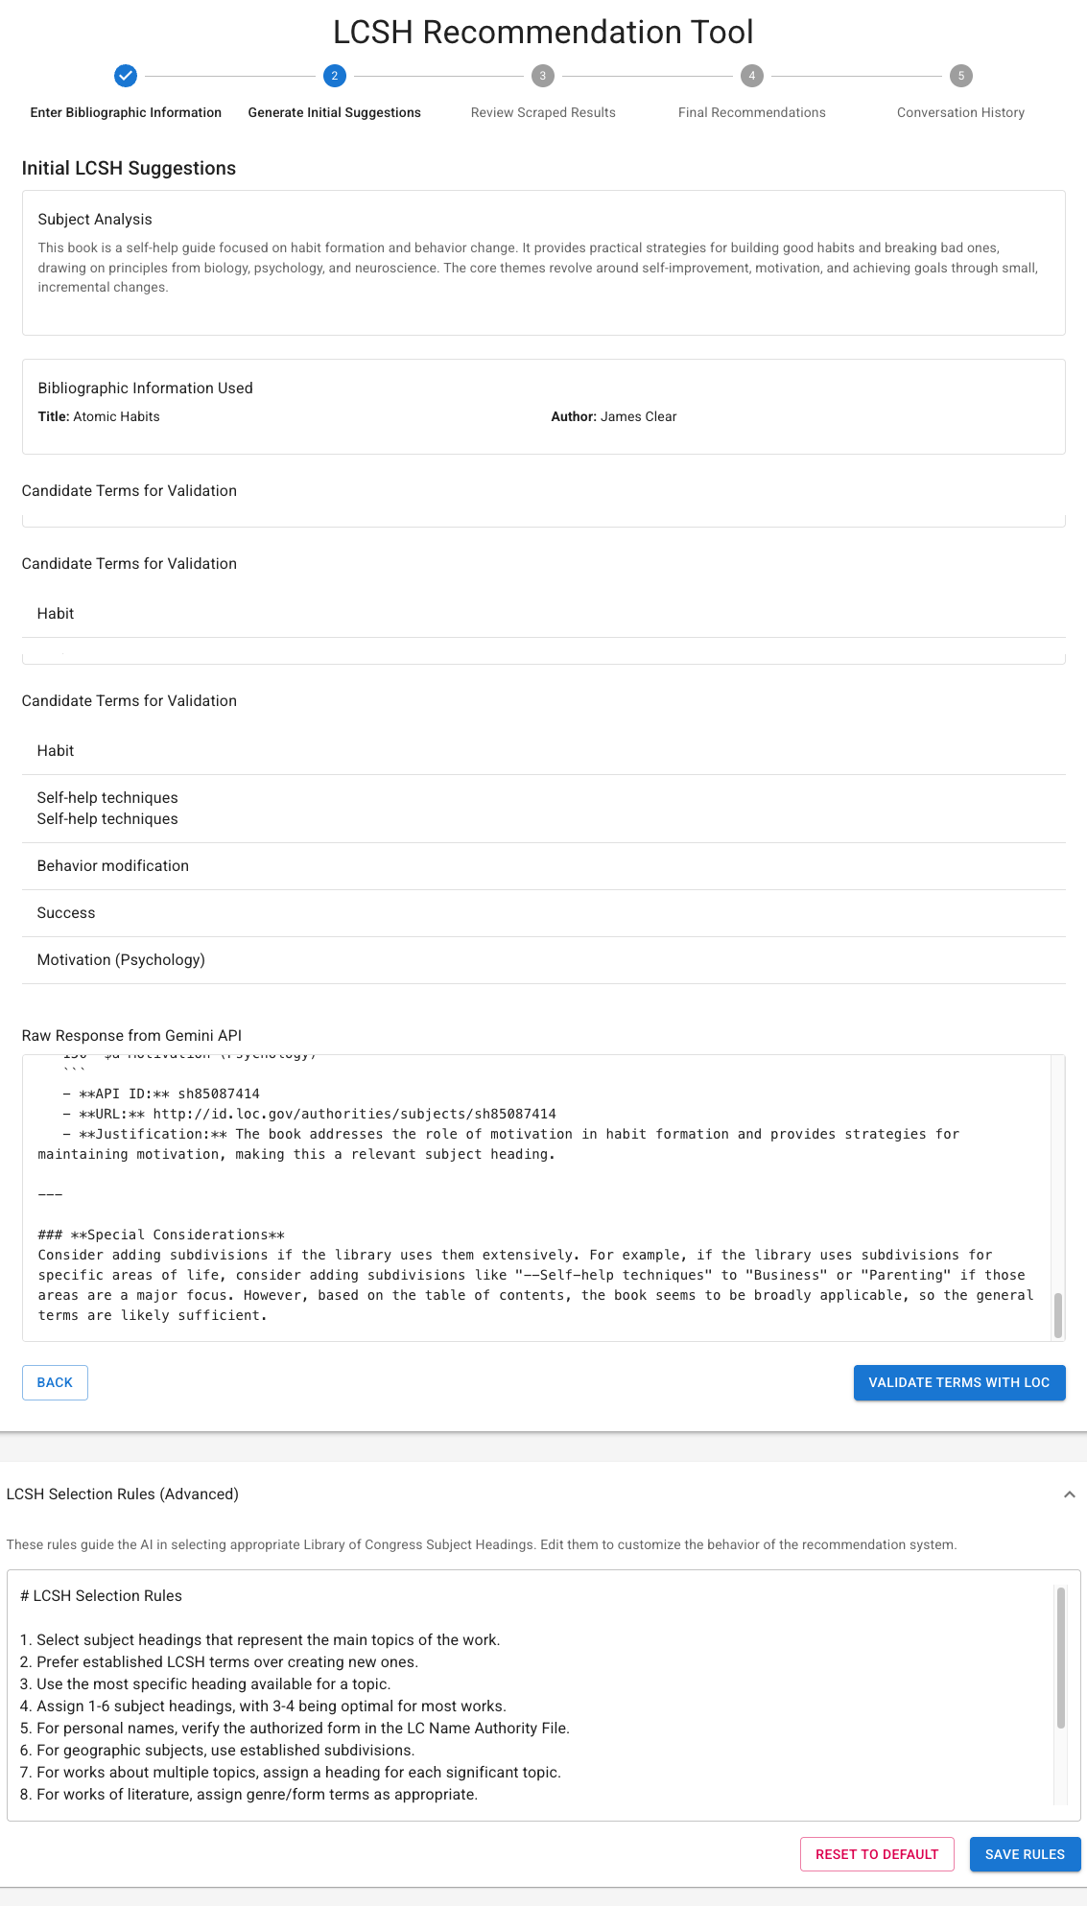
Task: Go to step 3 circle icon
Action: pyautogui.click(x=543, y=76)
